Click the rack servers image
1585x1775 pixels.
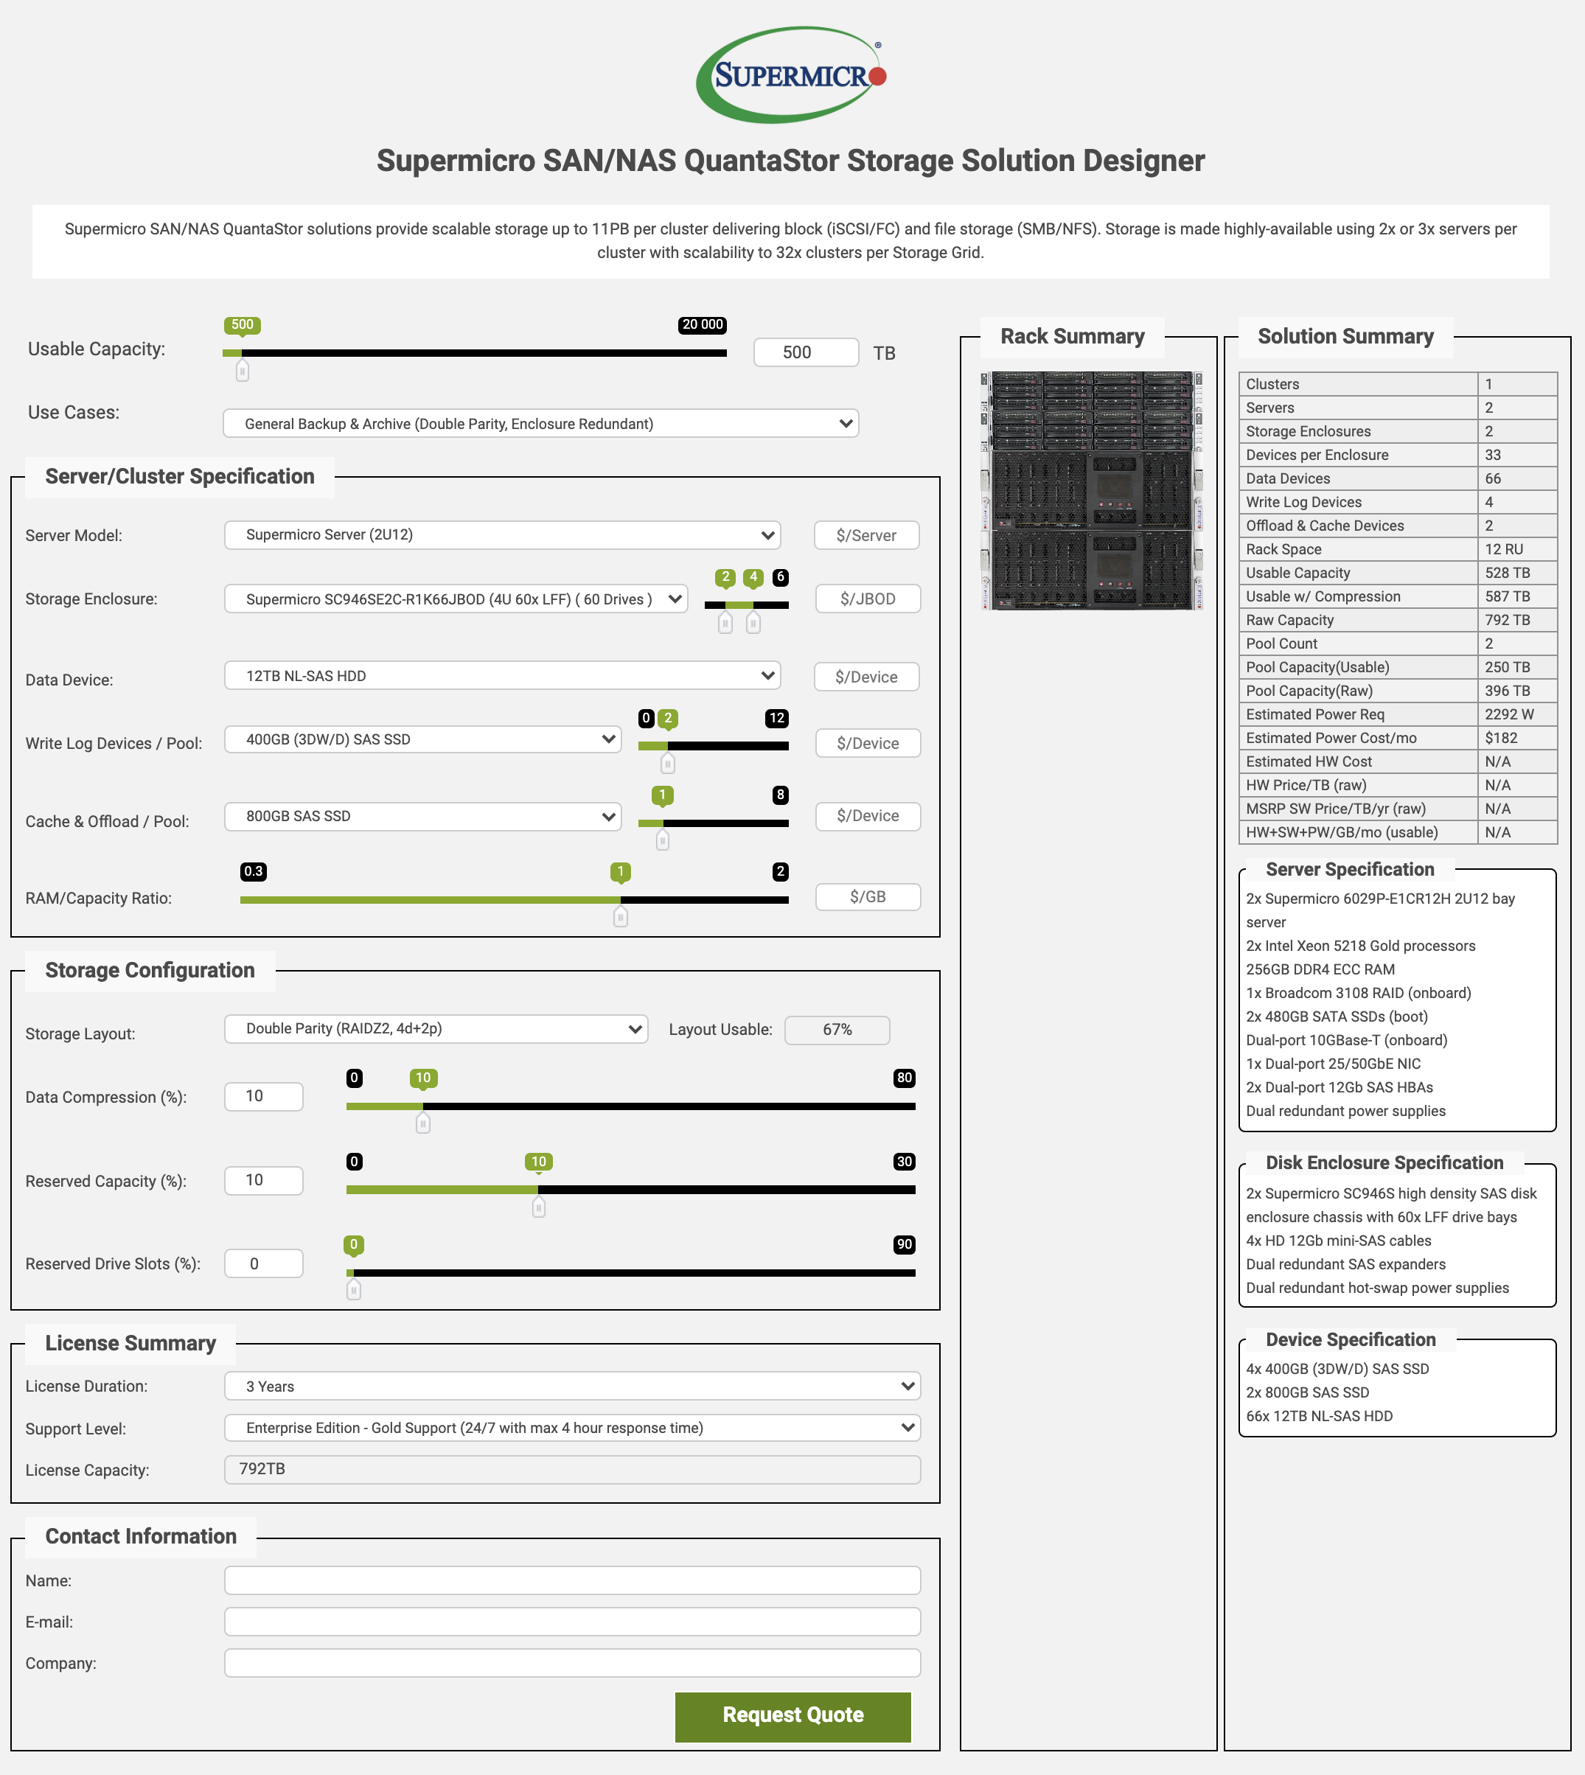(x=1091, y=490)
